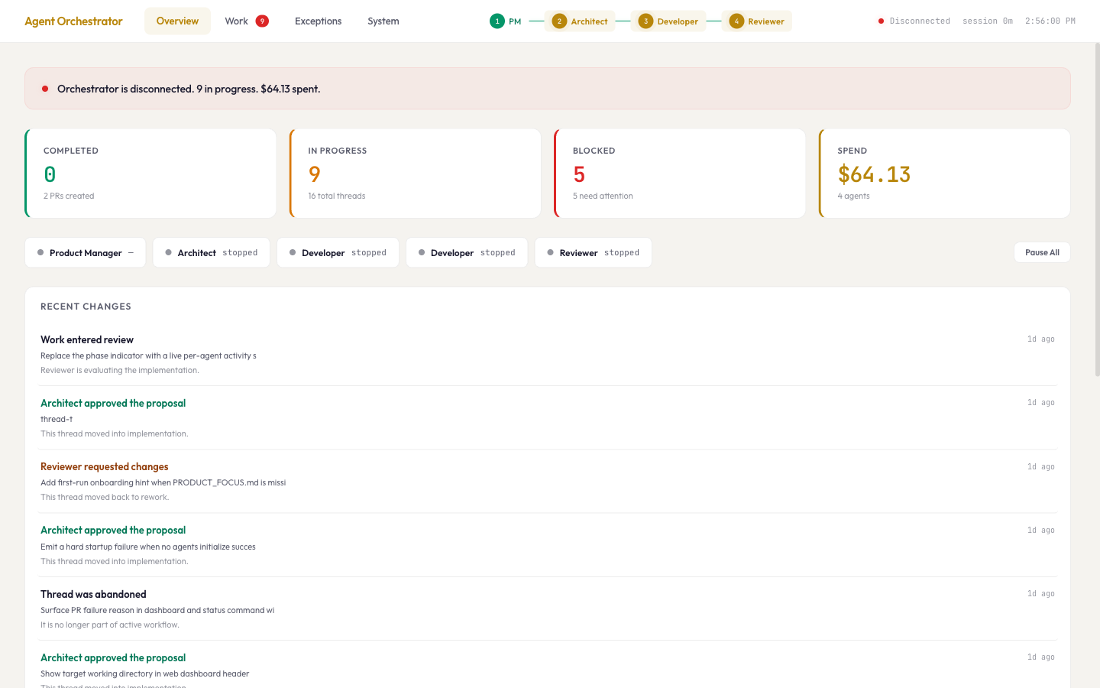This screenshot has height=688, width=1100.
Task: Click the status dot on the Reviewer agent chip
Action: (550, 252)
